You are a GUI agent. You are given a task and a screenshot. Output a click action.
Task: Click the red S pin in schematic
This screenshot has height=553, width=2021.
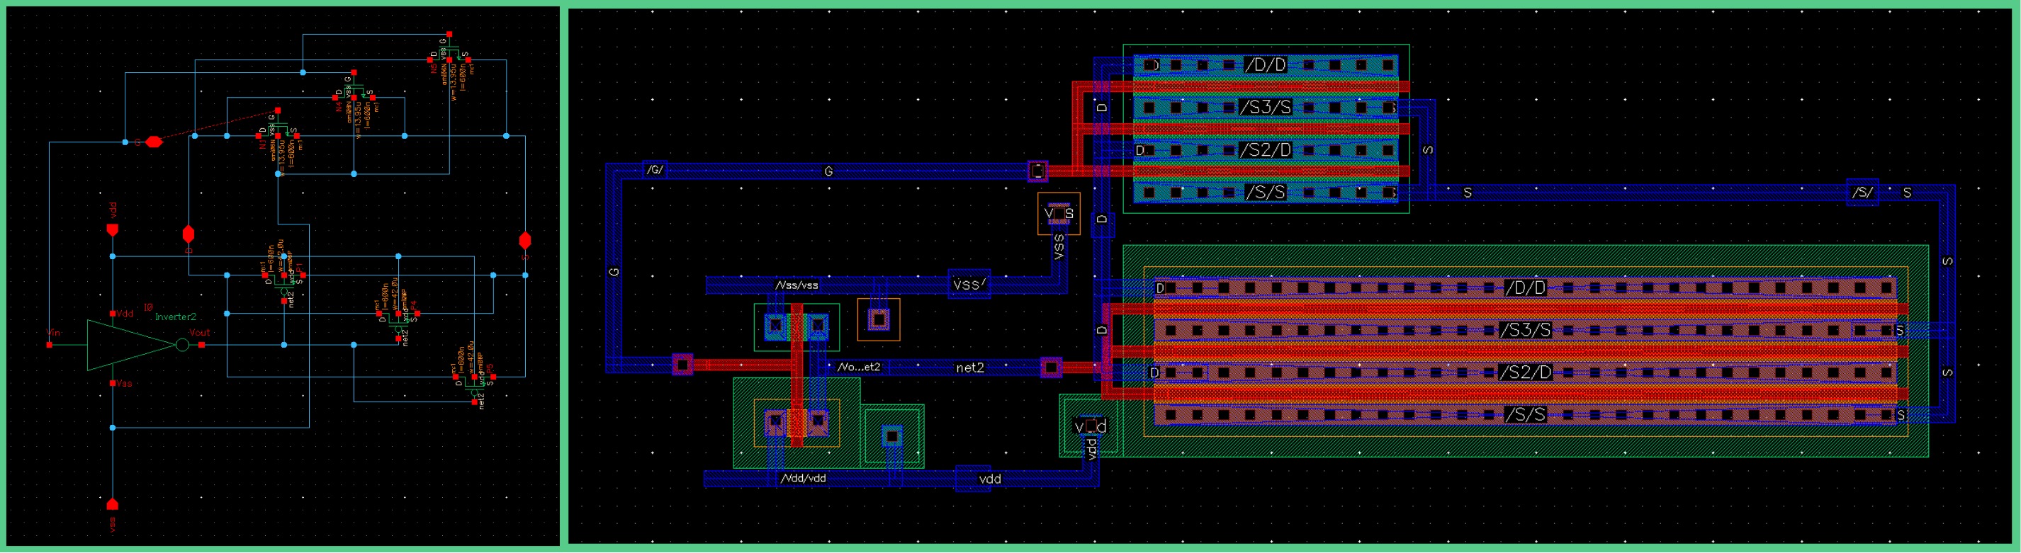click(x=525, y=239)
